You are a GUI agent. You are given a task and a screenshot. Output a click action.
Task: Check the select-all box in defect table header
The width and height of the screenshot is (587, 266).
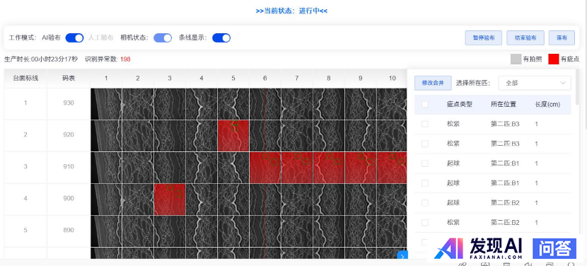pos(425,105)
